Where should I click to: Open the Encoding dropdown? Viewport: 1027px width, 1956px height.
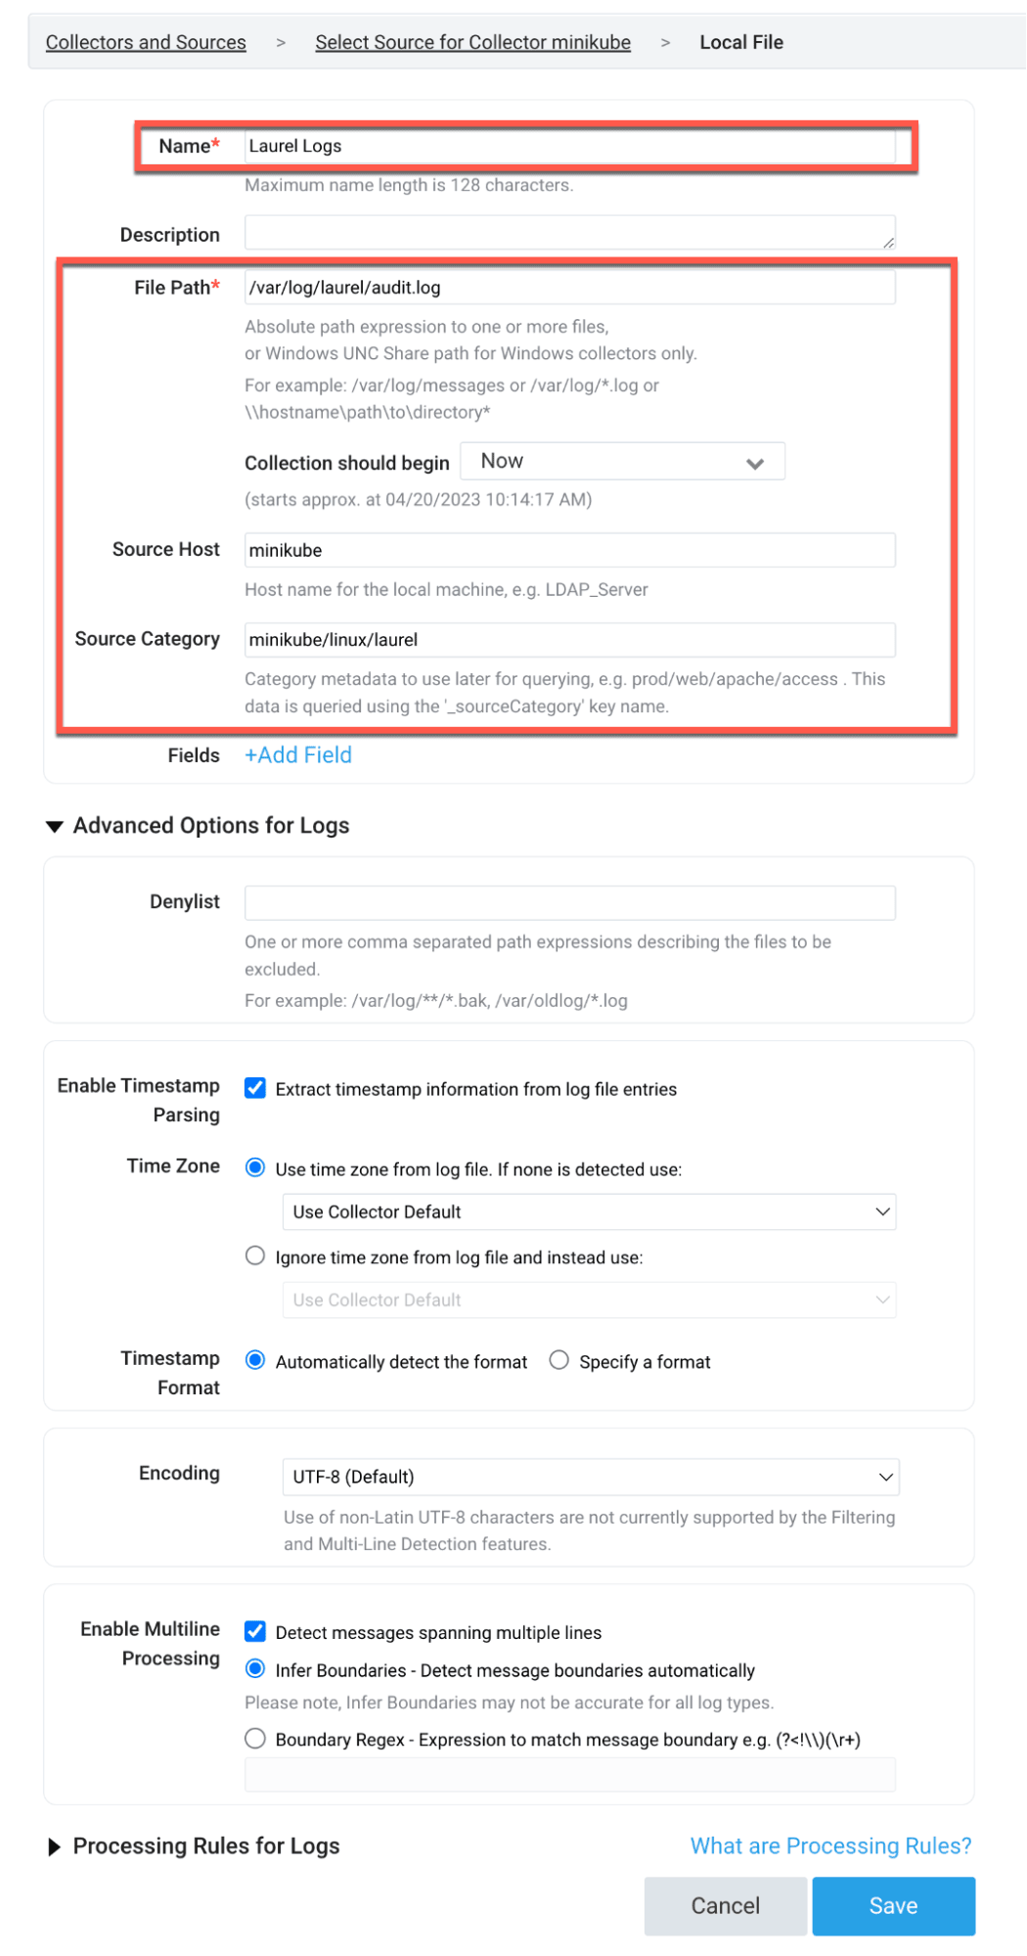pos(588,1477)
